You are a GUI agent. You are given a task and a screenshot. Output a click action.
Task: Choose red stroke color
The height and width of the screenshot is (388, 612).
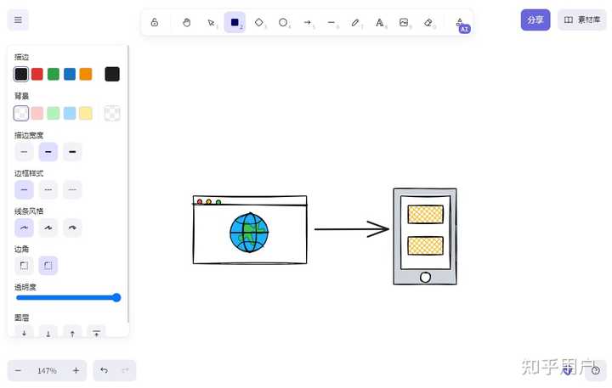37,74
